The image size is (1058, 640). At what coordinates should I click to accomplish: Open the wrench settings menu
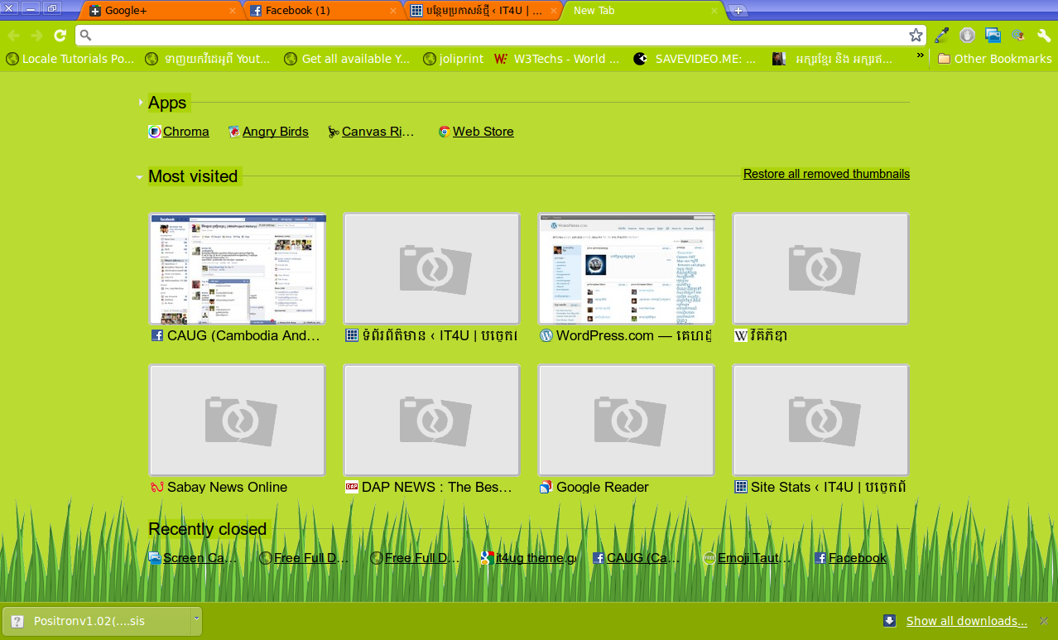point(1044,35)
